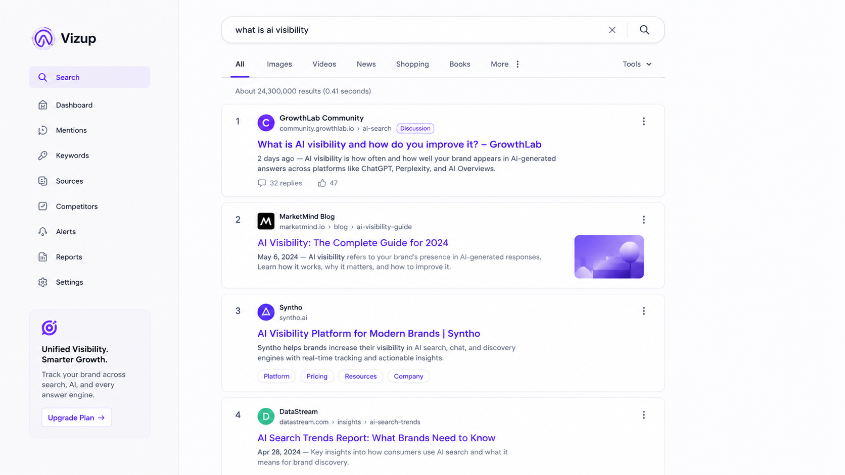Viewport: 845px width, 475px height.
Task: Click the Discussion badge
Action: (x=415, y=128)
